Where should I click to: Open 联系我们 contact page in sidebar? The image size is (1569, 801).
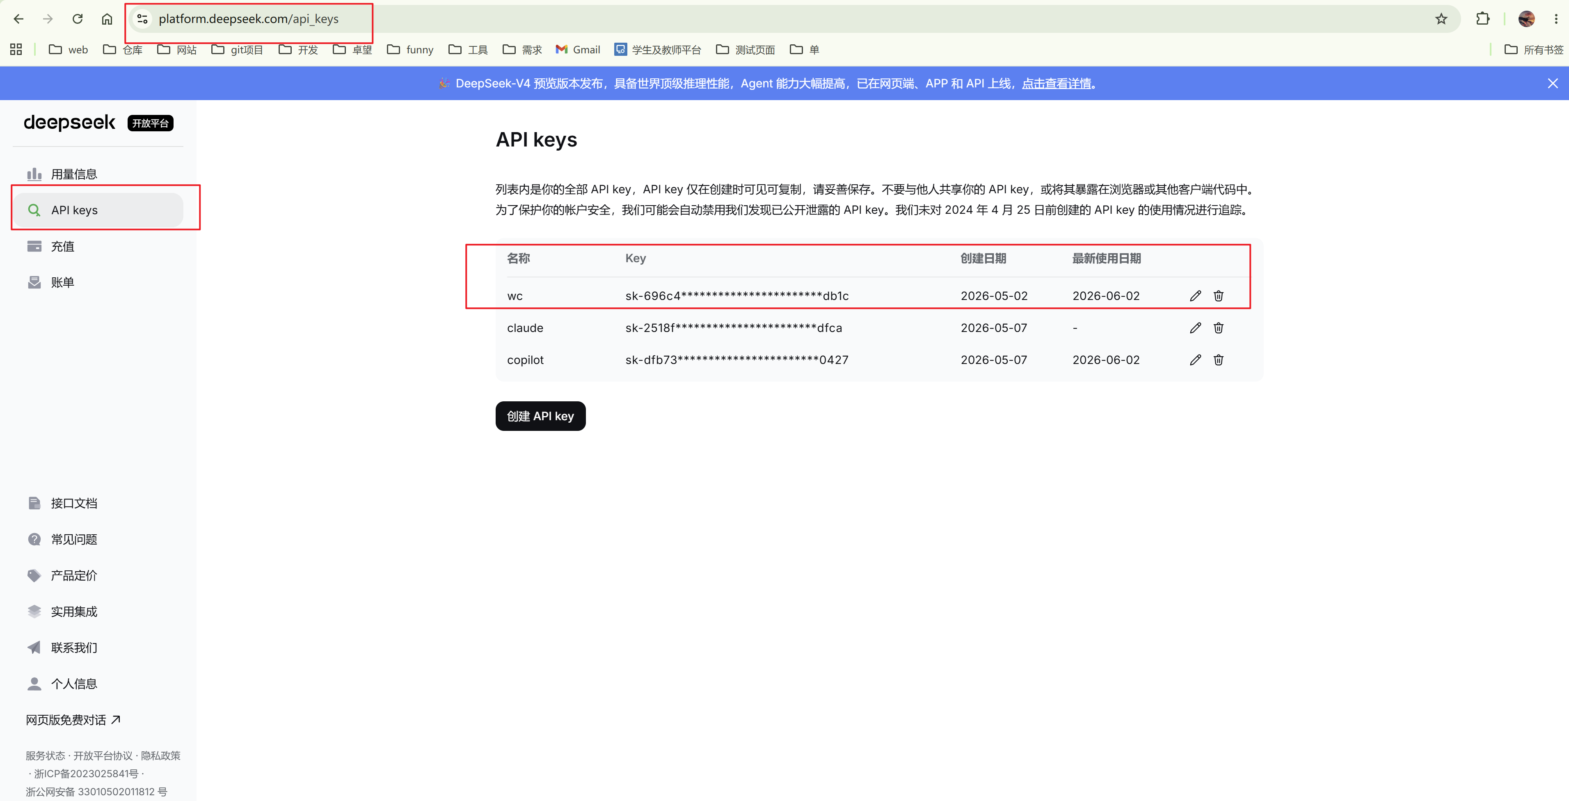[x=98, y=648]
